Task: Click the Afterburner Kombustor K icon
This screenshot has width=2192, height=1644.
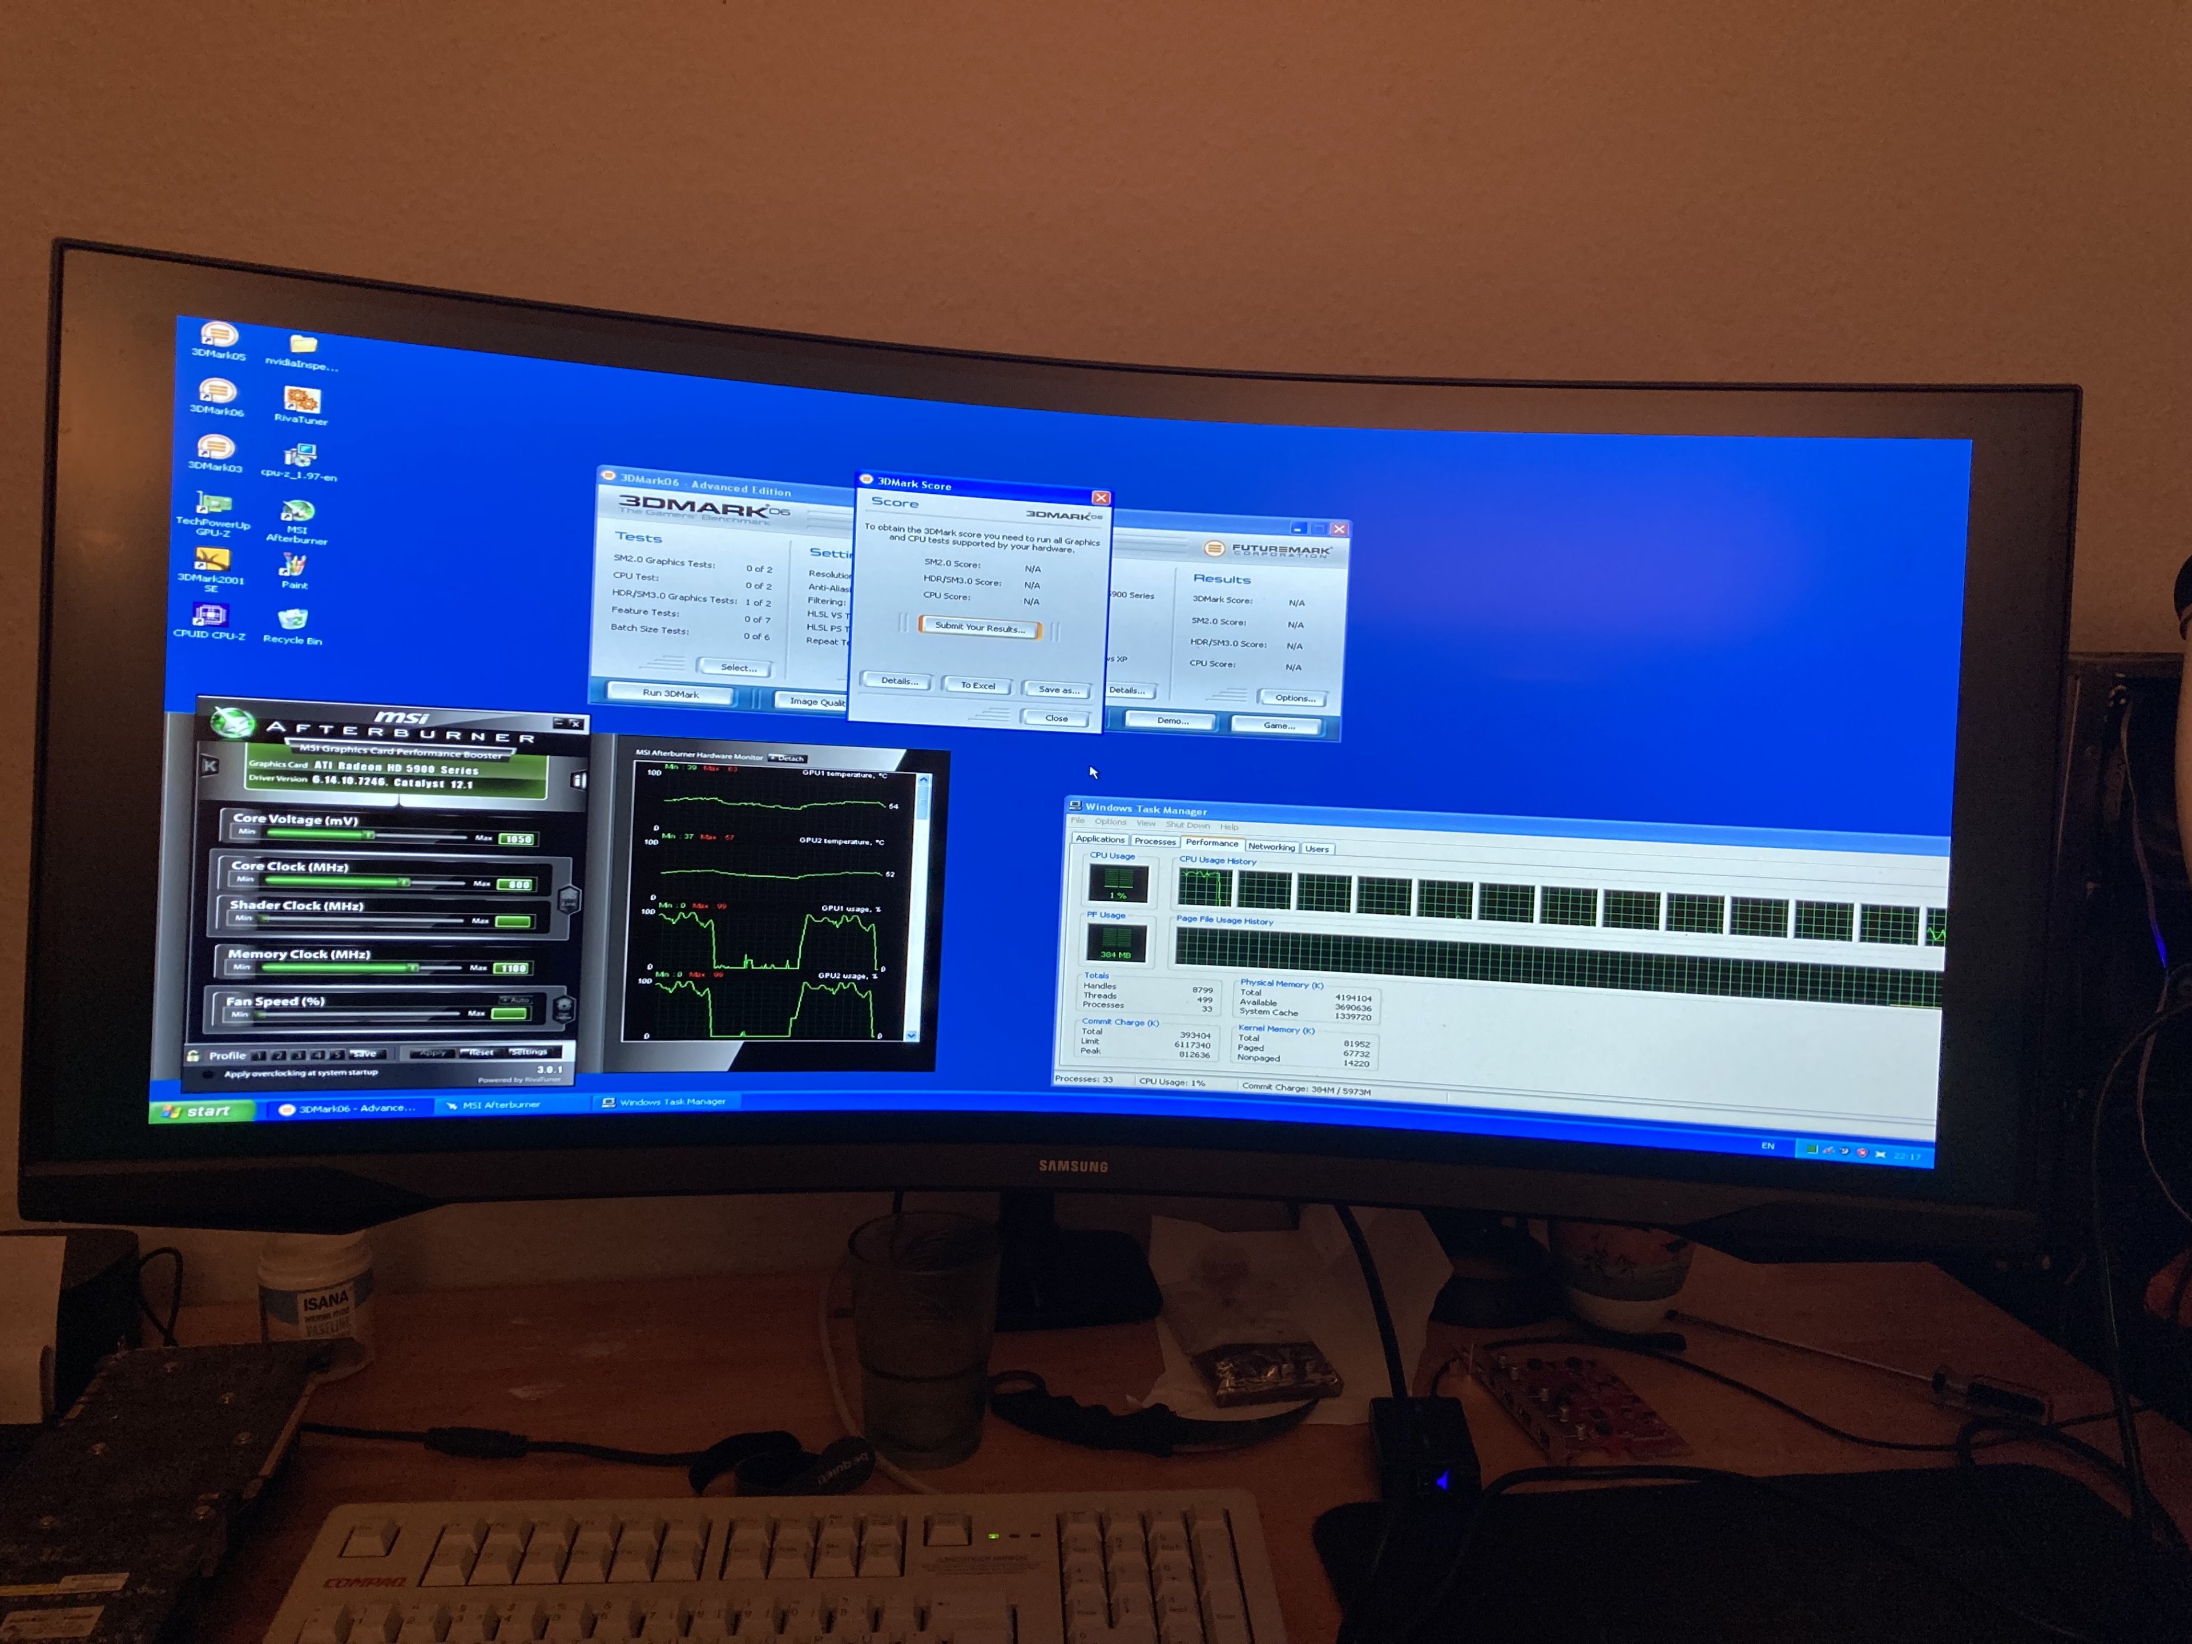Action: pos(210,766)
